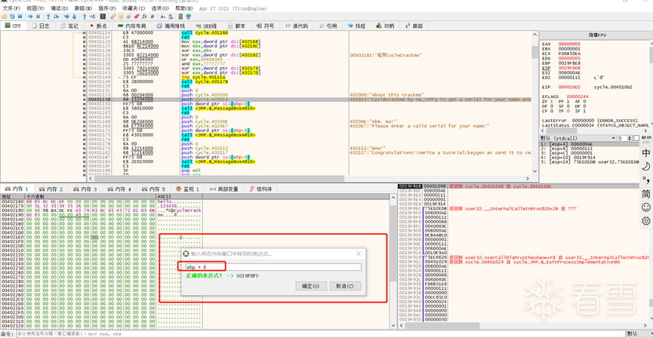Switch to the 断点 breakpoints tab
The image size is (653, 338).
click(97, 26)
